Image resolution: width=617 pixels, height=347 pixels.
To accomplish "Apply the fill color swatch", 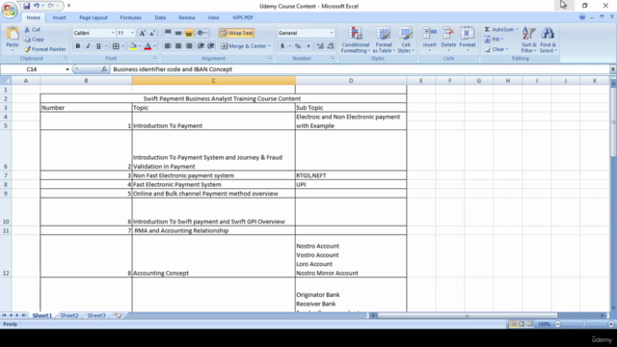I will click(x=133, y=46).
